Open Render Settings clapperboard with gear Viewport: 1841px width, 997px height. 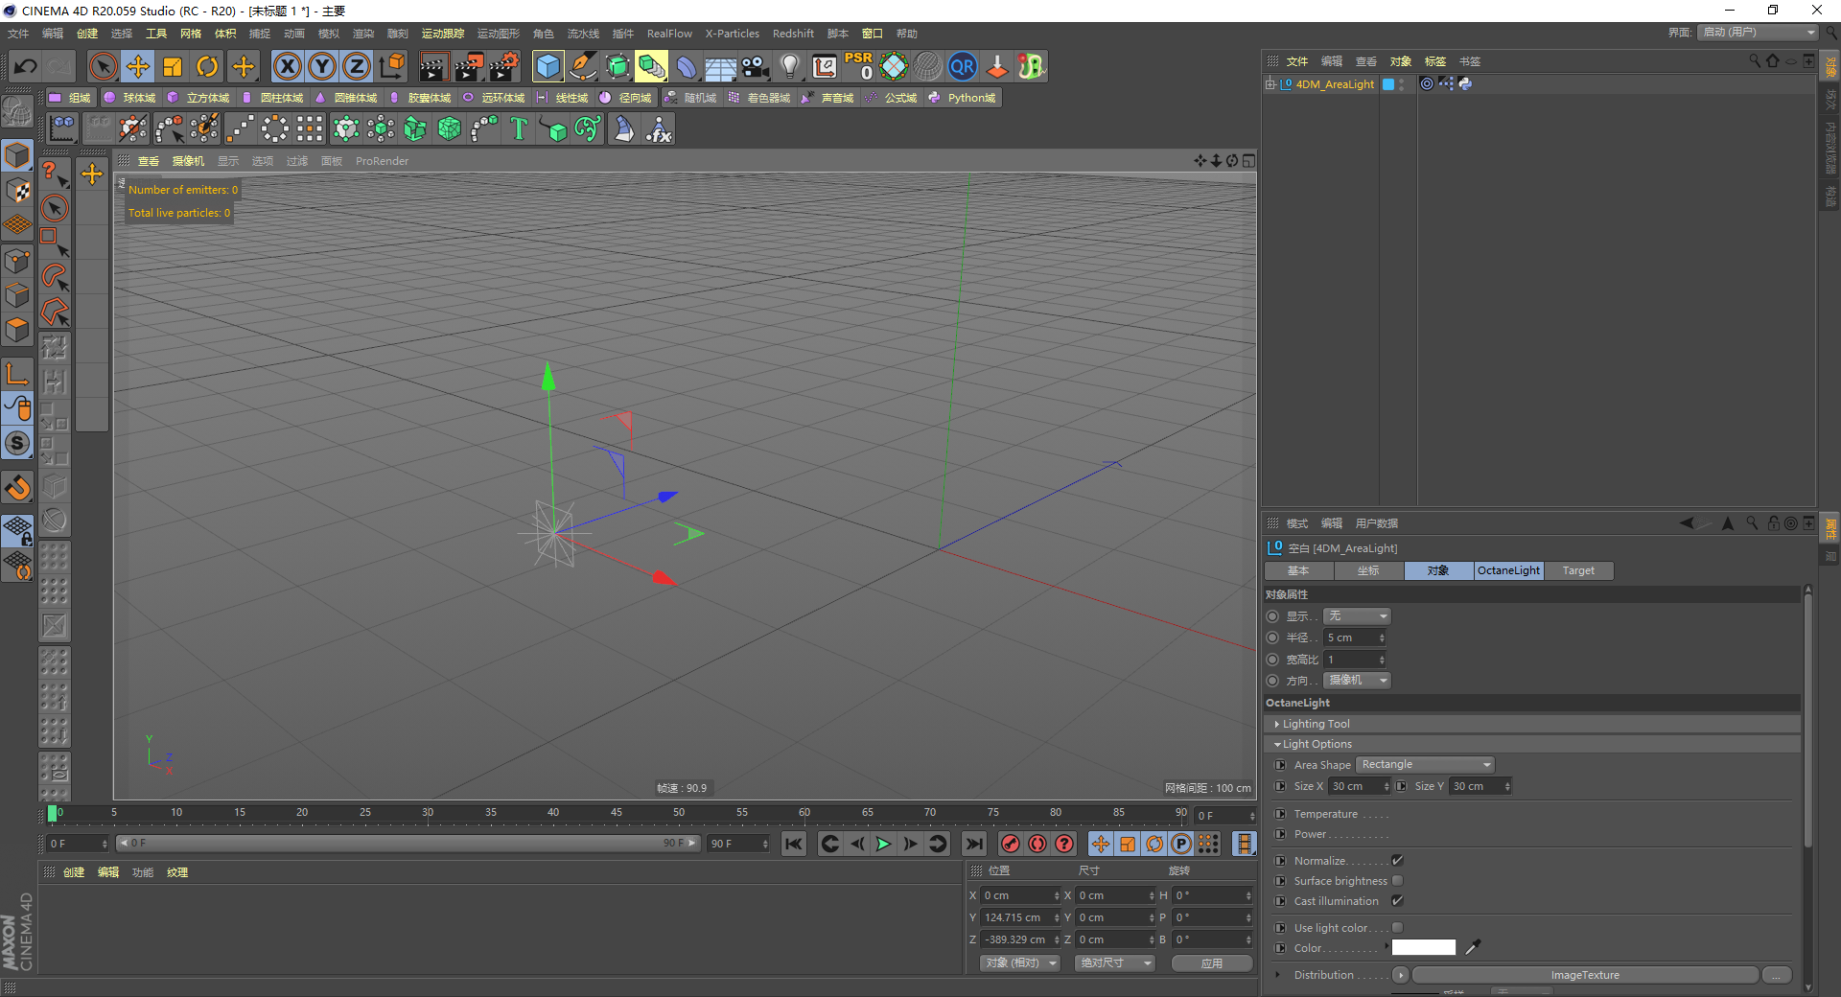(x=503, y=66)
